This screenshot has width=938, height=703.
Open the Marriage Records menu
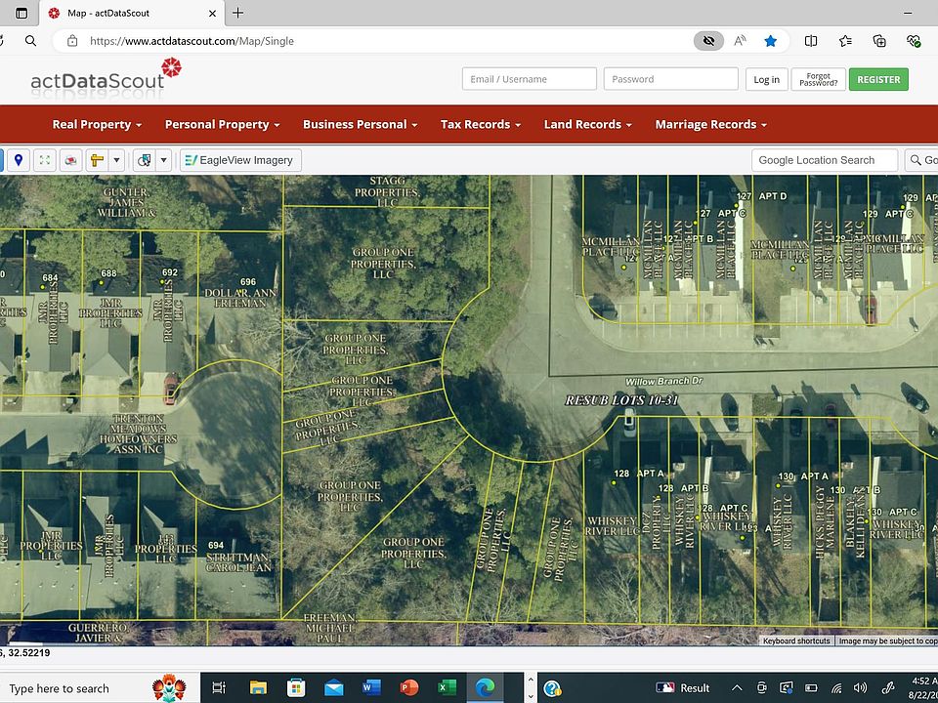tap(710, 124)
